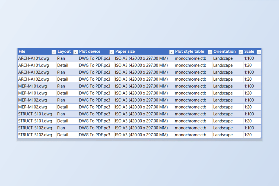
Task: Click the table resize handle at bottom-right corner
Action: pyautogui.click(x=261, y=138)
